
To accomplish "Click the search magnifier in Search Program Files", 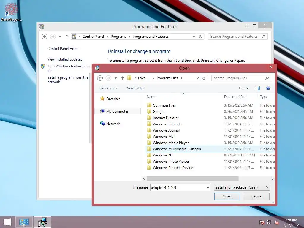I will (x=267, y=78).
